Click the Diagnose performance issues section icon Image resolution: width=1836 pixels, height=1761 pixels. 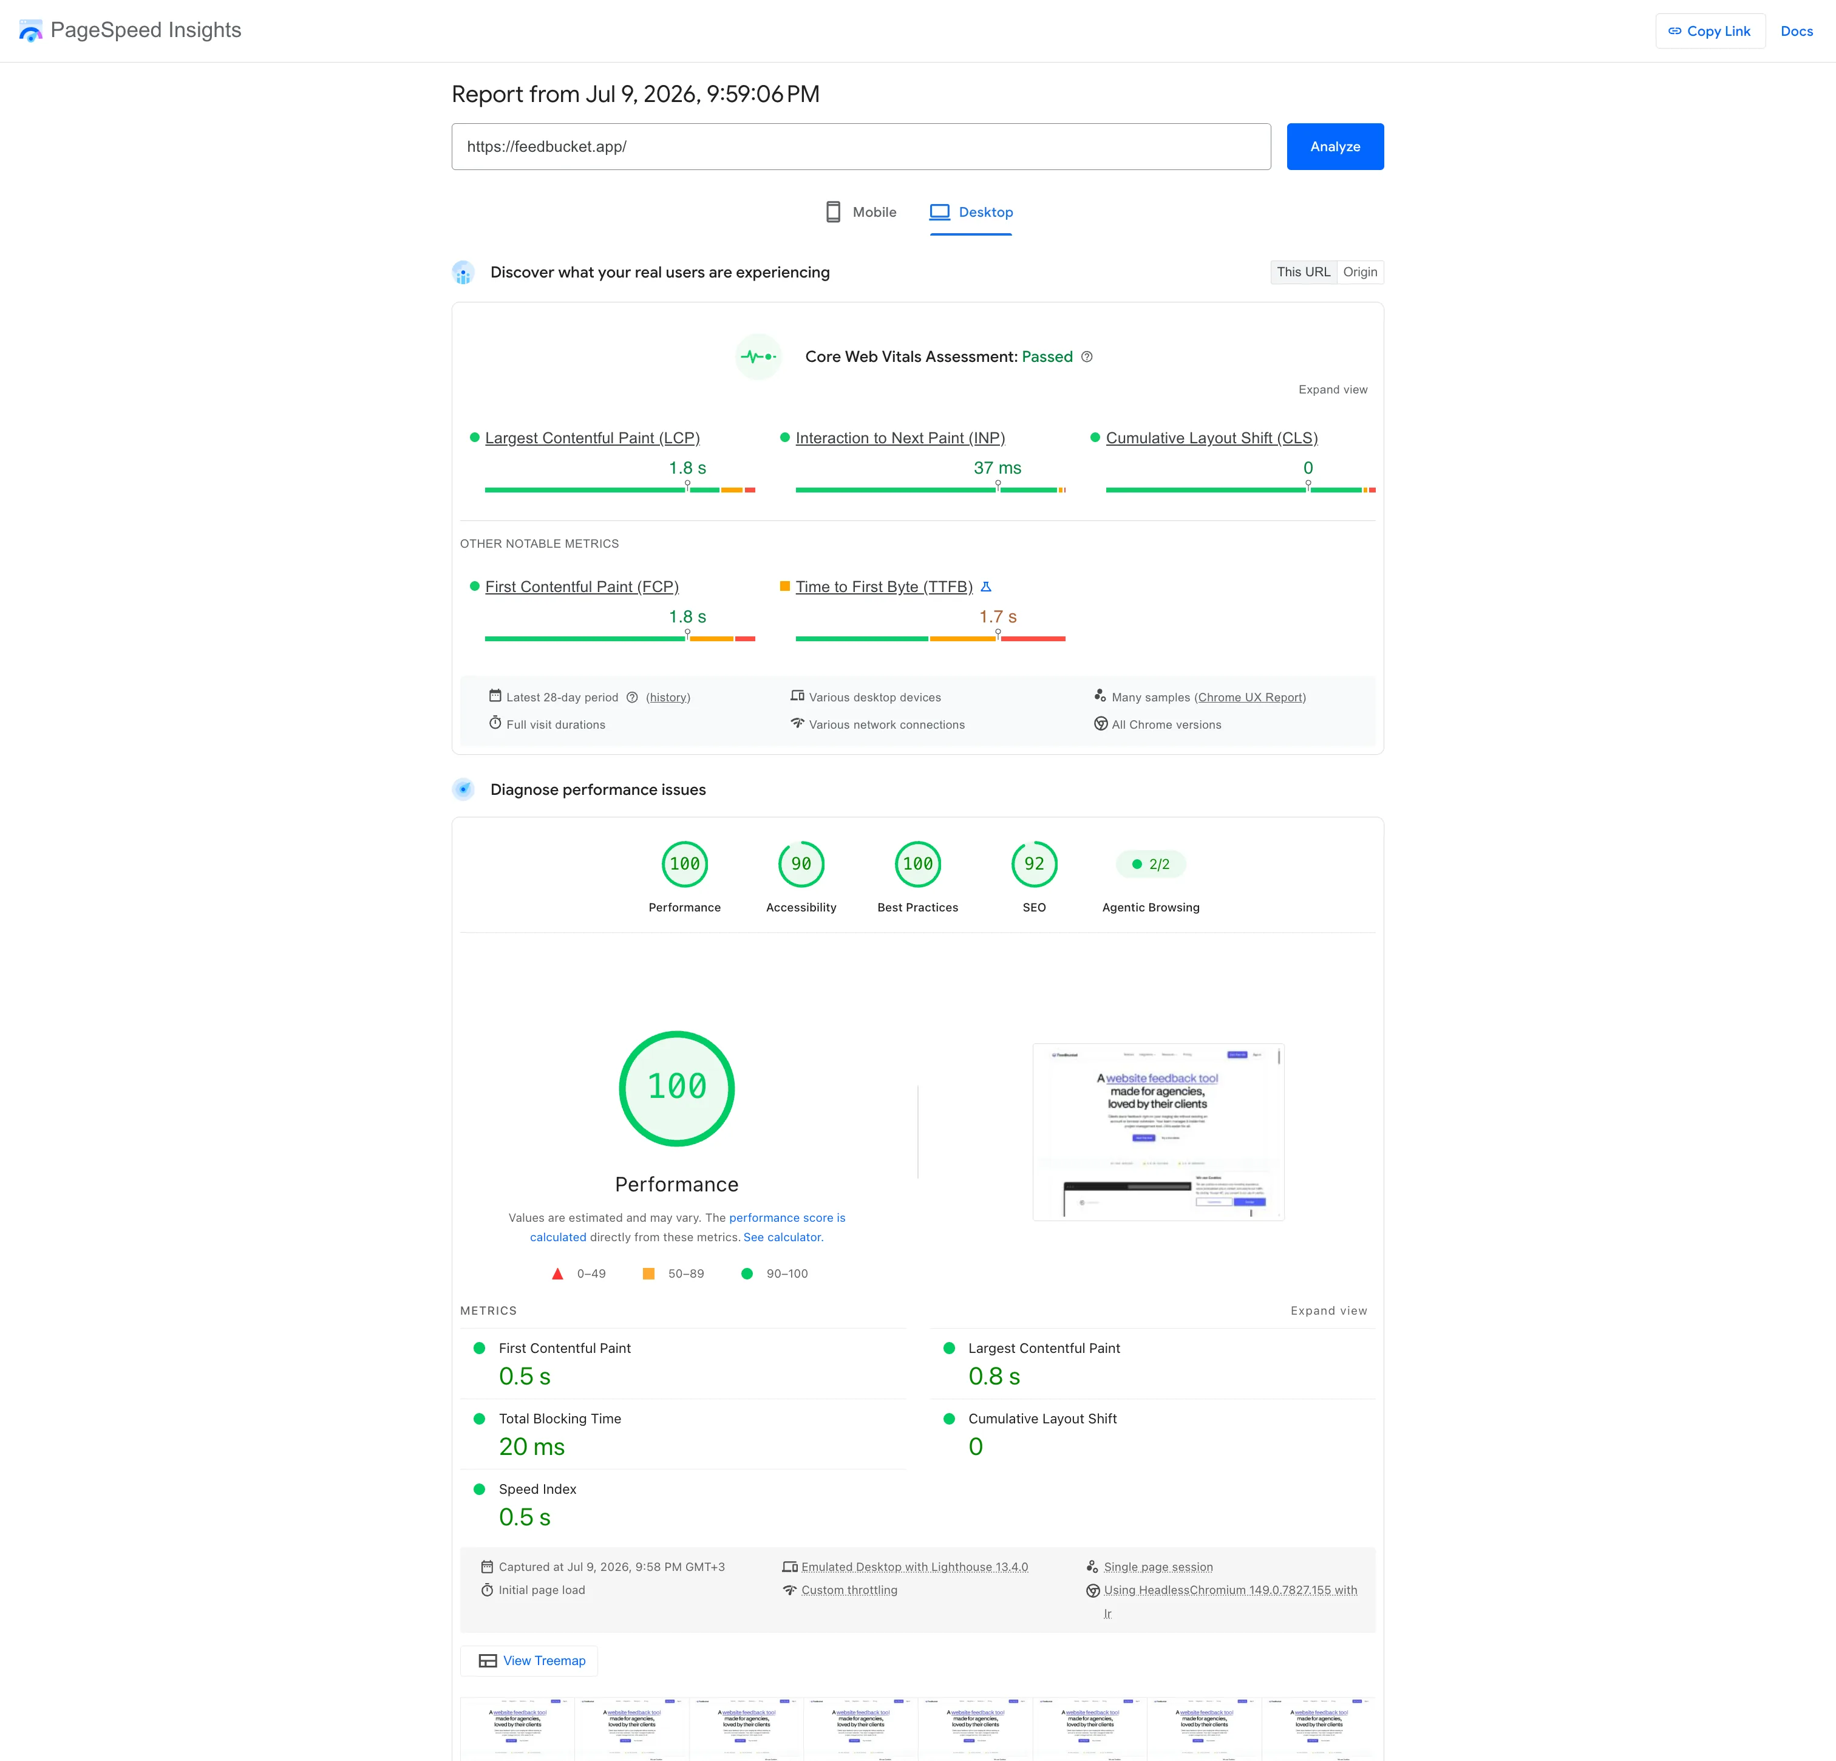point(463,789)
